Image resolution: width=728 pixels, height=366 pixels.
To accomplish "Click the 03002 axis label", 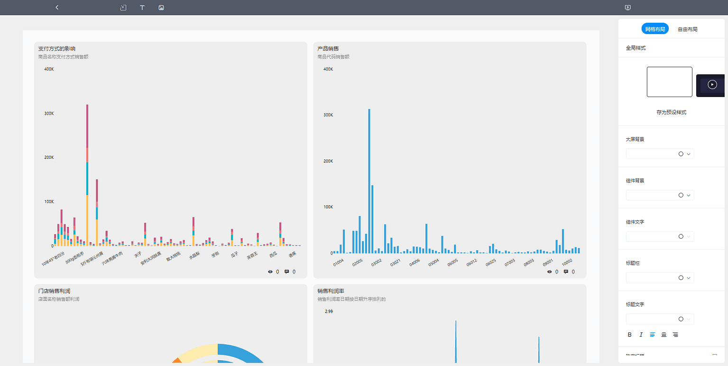I will click(377, 262).
